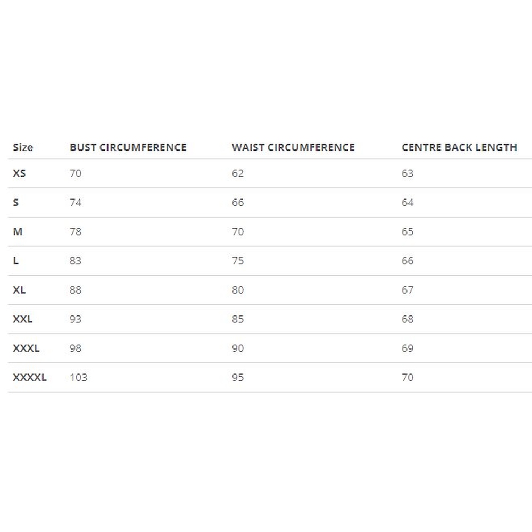This screenshot has width=532, height=532.
Task: Select the XL size row label
Action: (x=19, y=290)
